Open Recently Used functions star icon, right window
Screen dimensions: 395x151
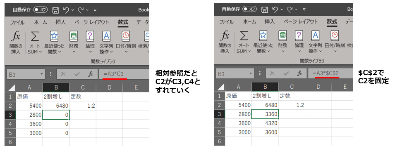pos(263,36)
